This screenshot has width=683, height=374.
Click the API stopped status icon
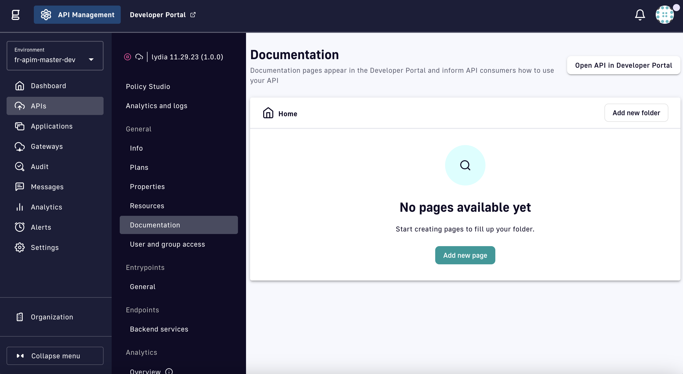click(128, 57)
